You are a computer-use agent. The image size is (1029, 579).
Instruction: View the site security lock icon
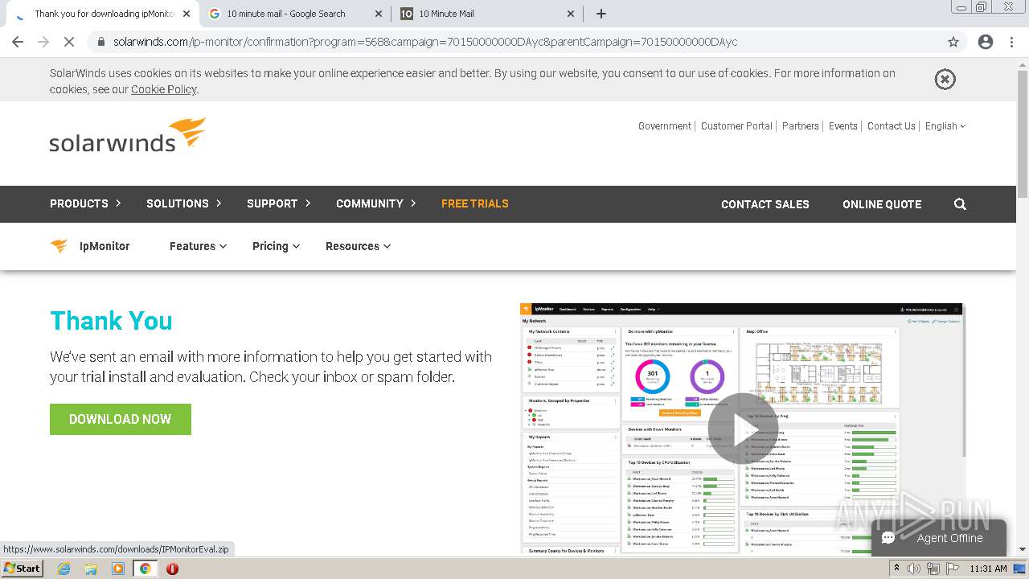coord(101,42)
